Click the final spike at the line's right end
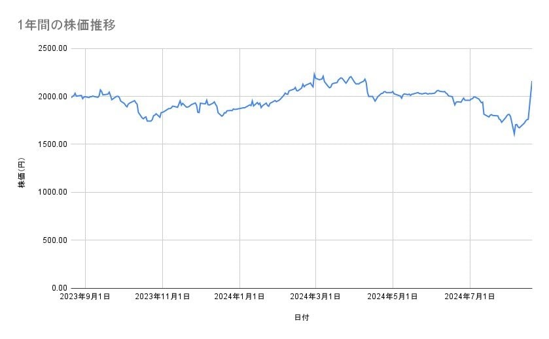549x339 pixels. (x=531, y=82)
